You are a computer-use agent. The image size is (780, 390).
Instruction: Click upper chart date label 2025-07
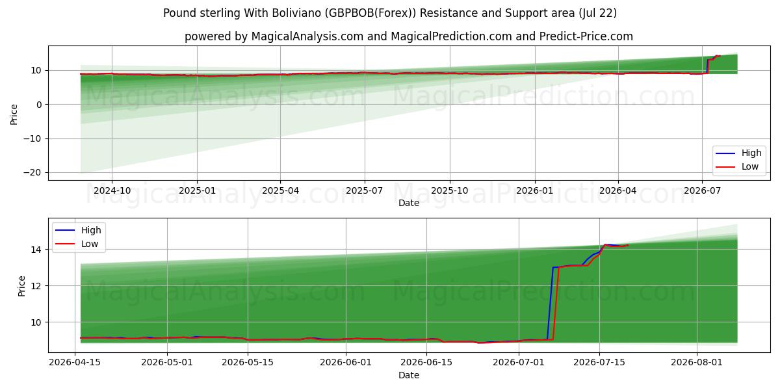[365, 190]
